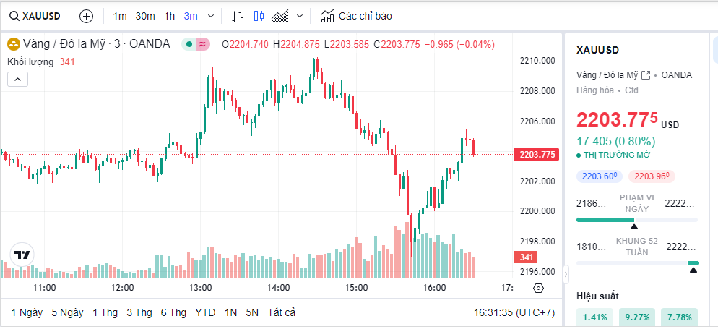Open the Các chỉ báo indicators menu
This screenshot has width=718, height=329.
point(357,16)
